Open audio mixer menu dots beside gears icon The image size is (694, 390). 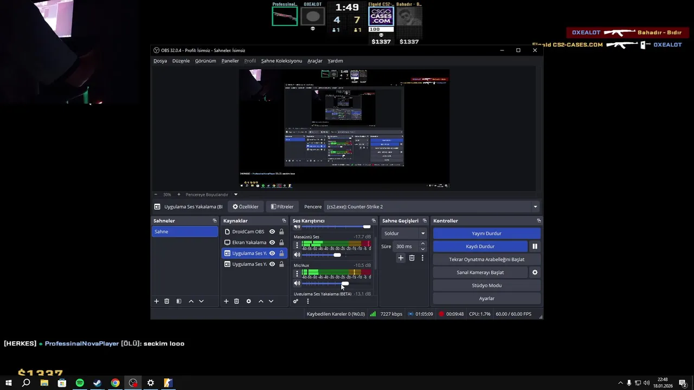click(x=307, y=301)
